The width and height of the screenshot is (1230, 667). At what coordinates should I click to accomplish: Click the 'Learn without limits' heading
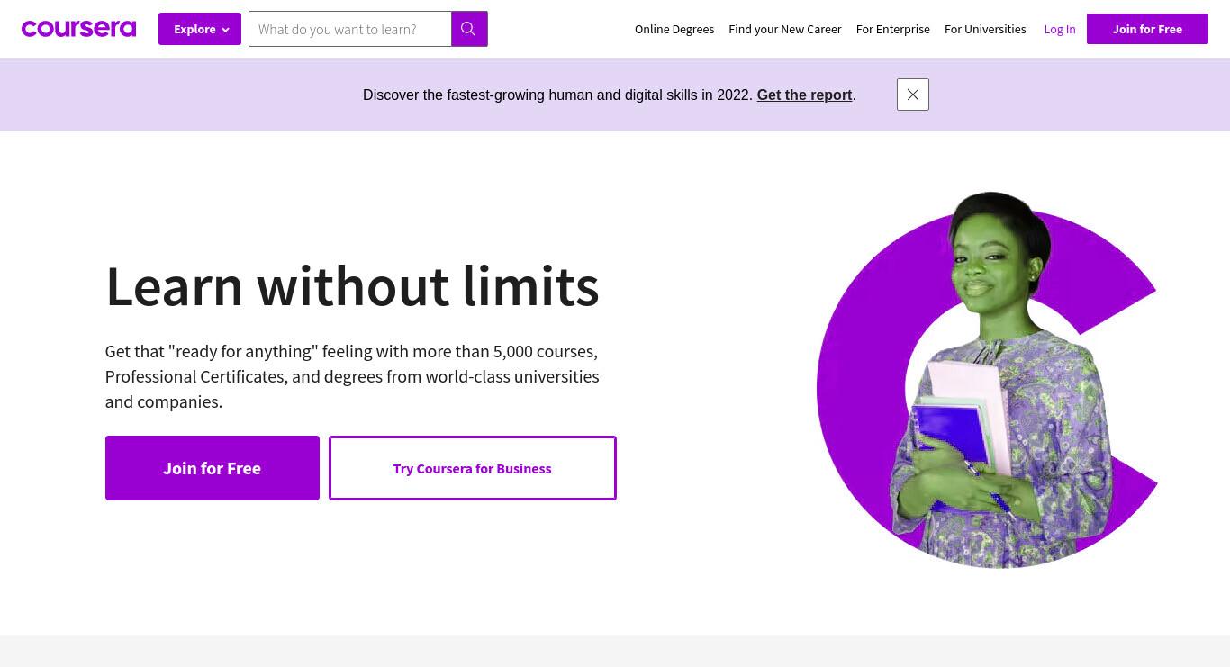(x=352, y=285)
